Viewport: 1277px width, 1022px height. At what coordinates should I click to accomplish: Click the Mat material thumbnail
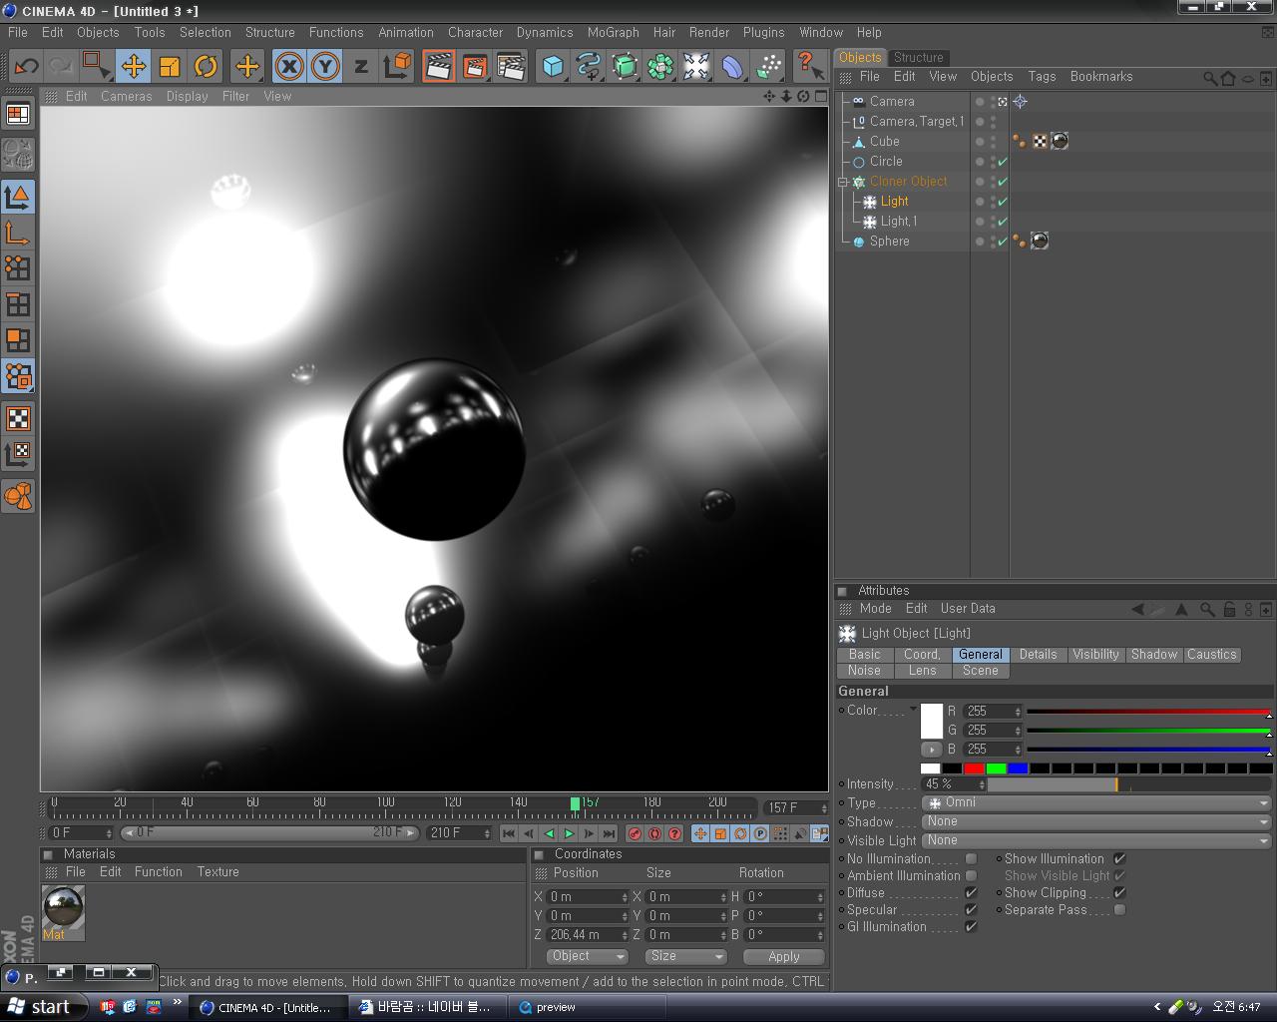[x=63, y=907]
